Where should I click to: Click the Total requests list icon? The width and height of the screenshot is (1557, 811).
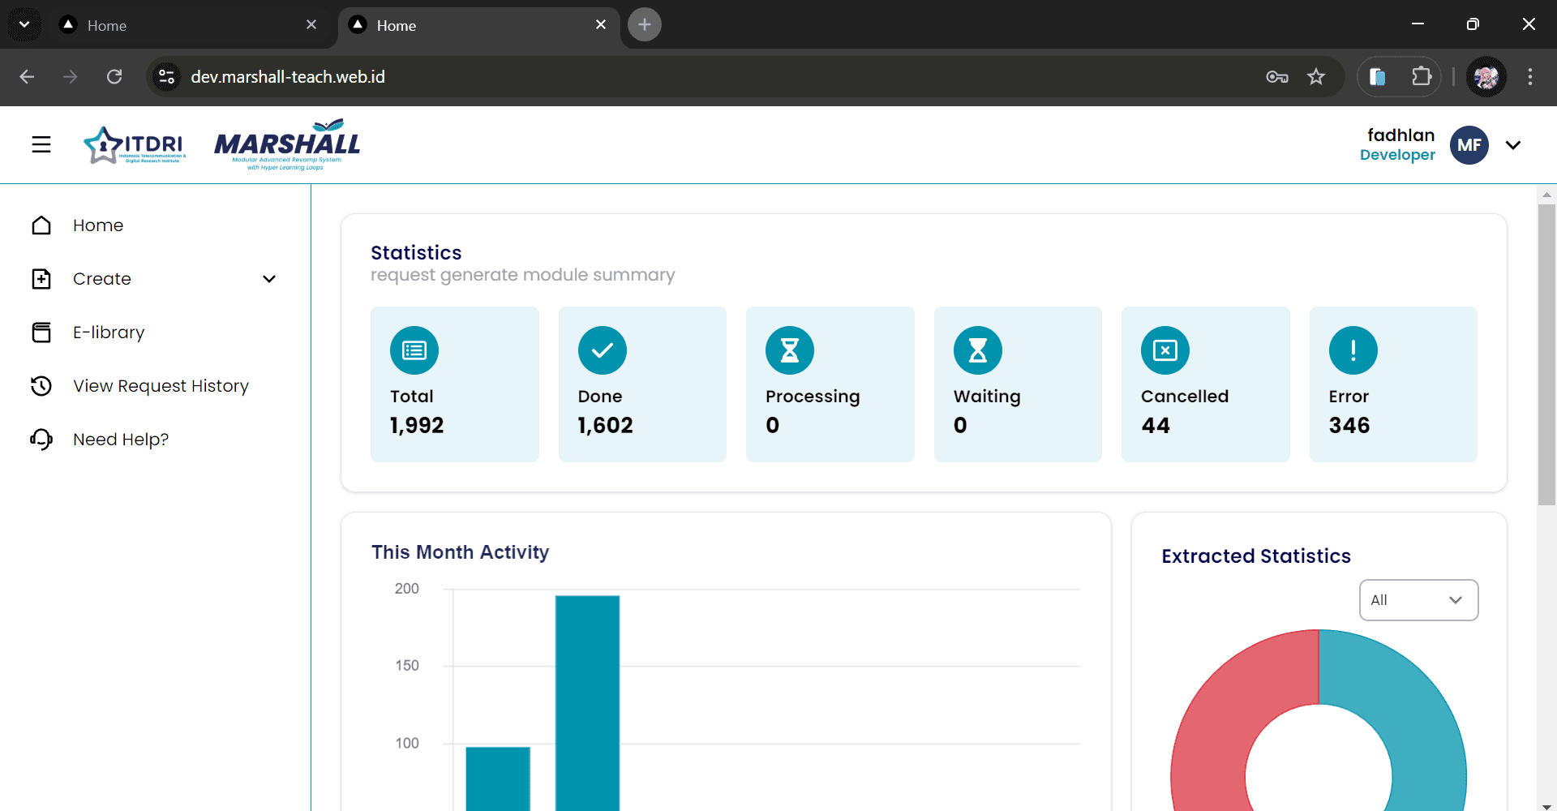[x=414, y=350]
